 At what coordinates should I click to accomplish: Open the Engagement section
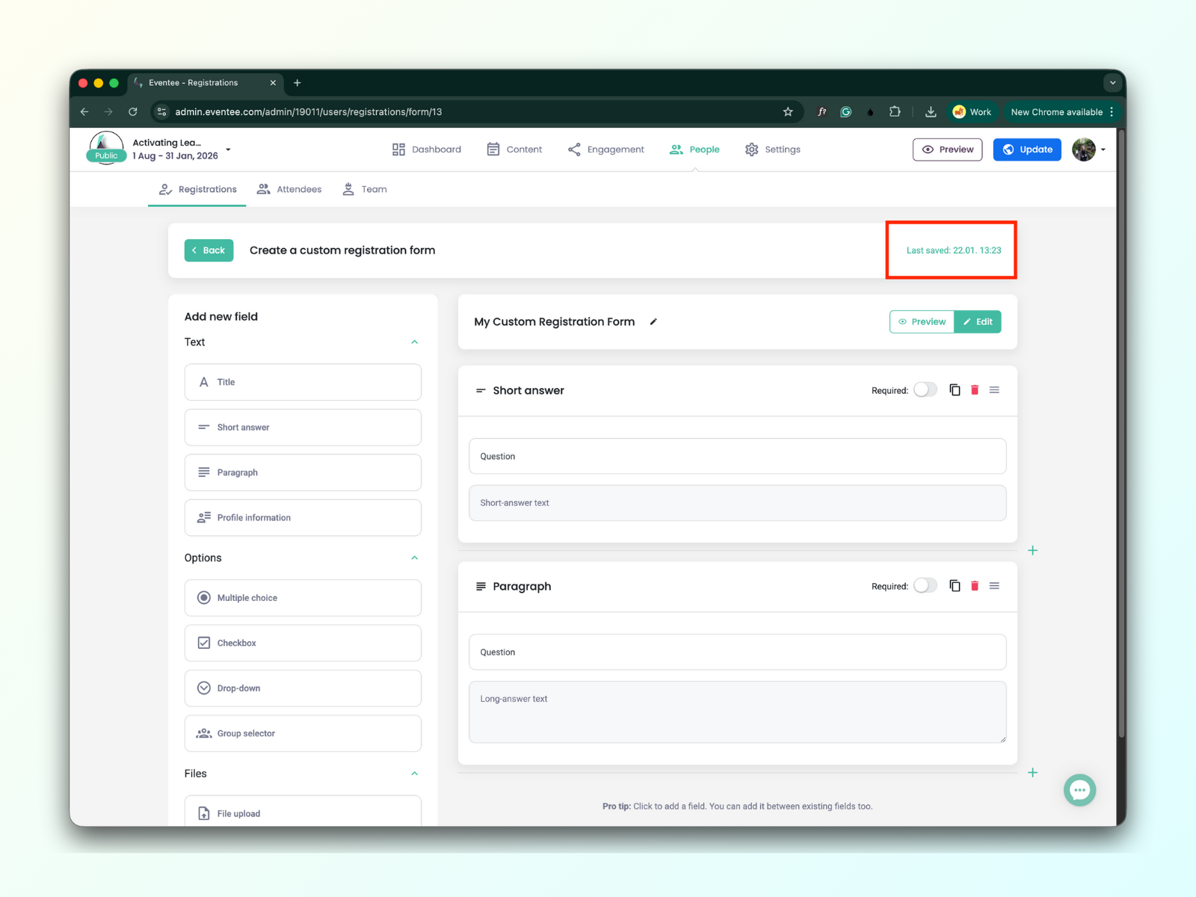coord(606,149)
